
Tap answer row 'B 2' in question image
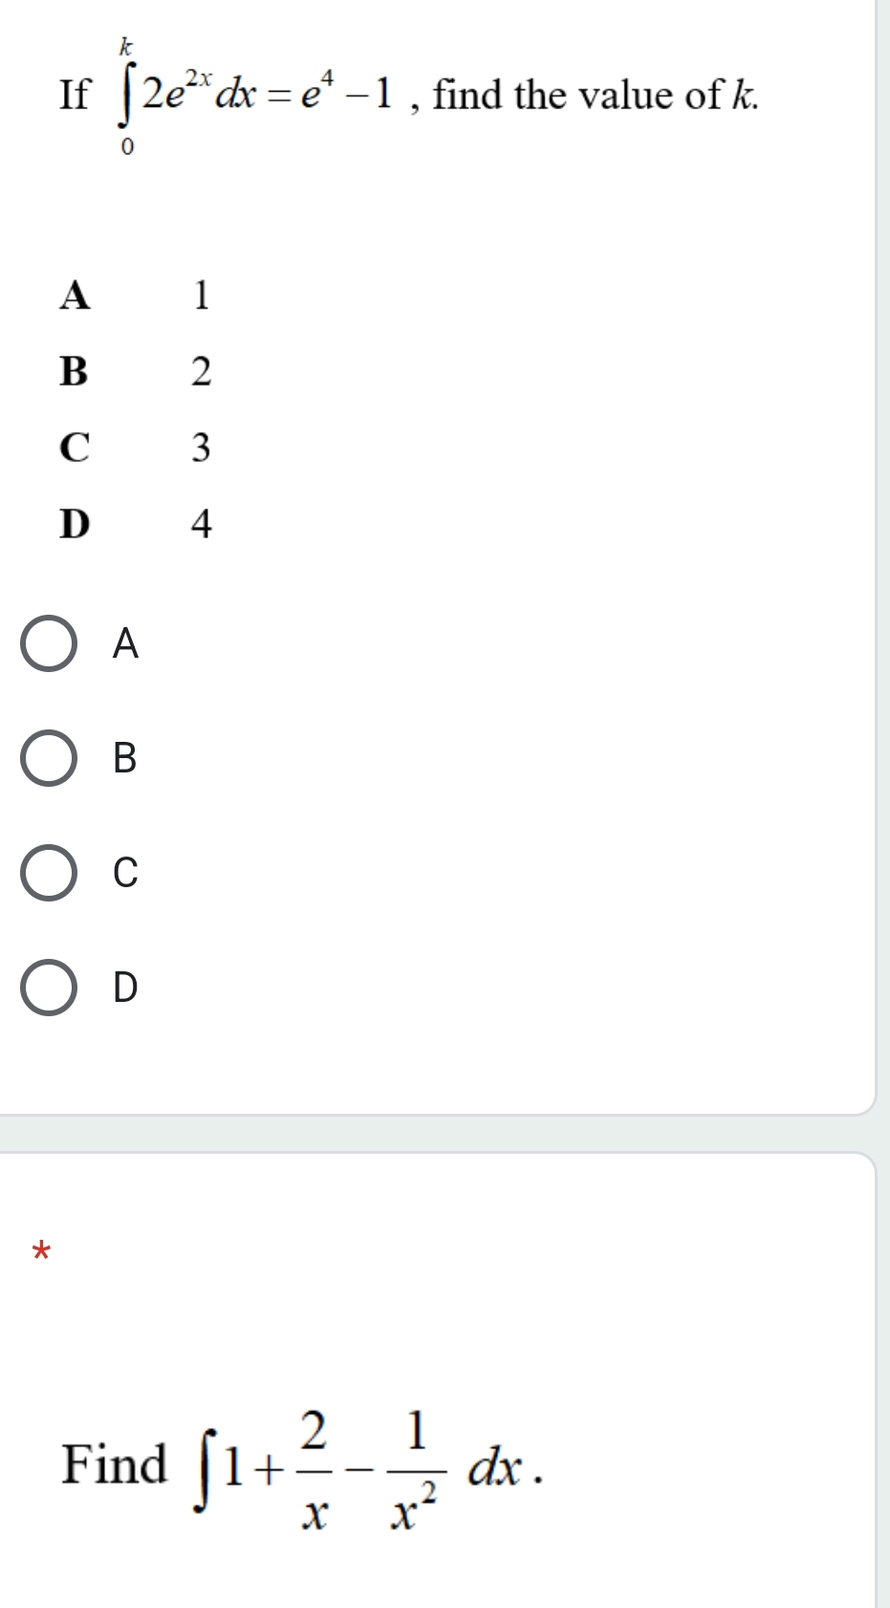[x=135, y=371]
